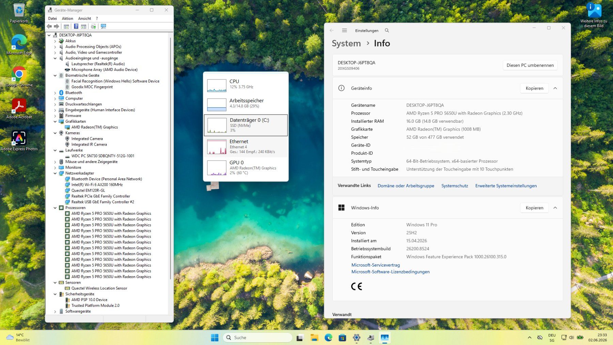Open volume control in system tray

571,337
